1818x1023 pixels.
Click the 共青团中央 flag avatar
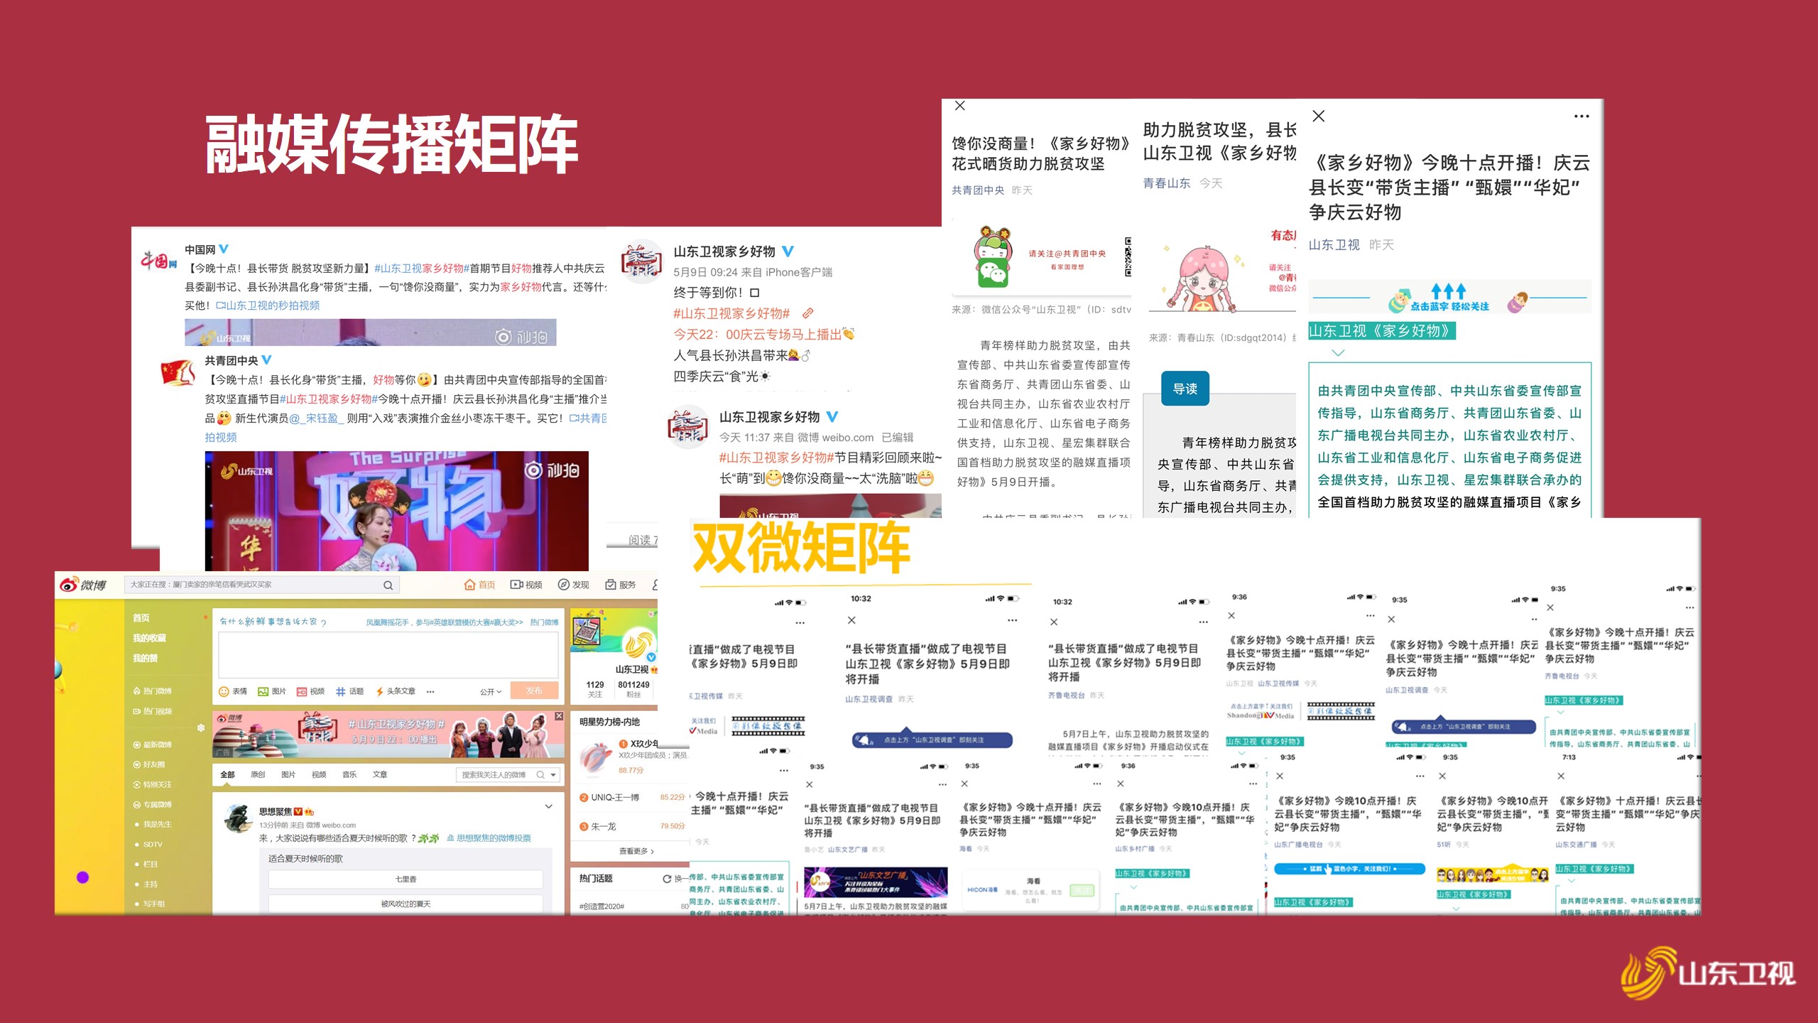pyautogui.click(x=178, y=373)
